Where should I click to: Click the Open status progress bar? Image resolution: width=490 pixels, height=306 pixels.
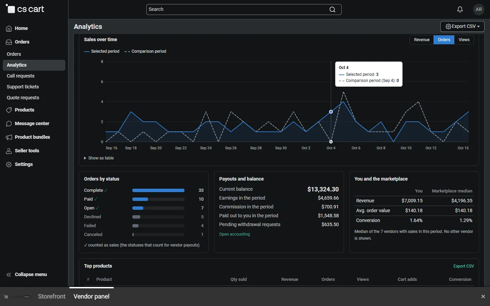158,208
